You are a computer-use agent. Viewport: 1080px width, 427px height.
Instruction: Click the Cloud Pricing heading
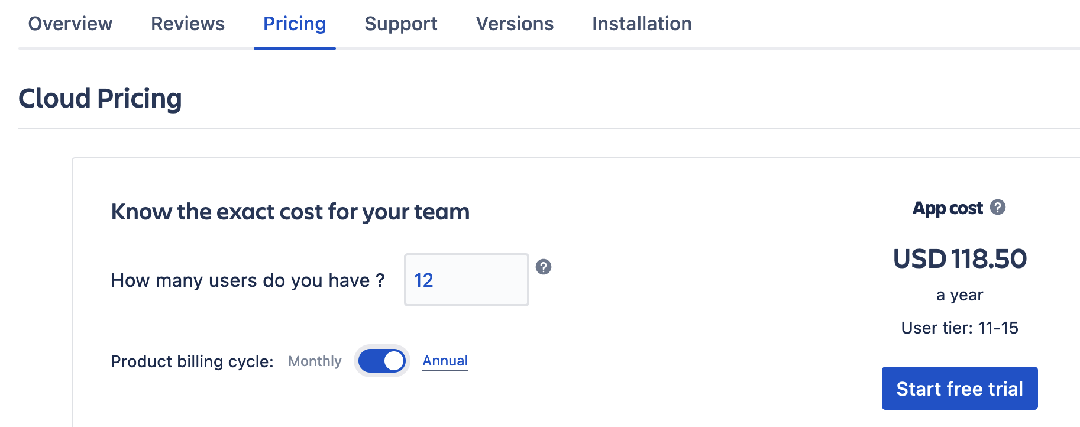100,98
